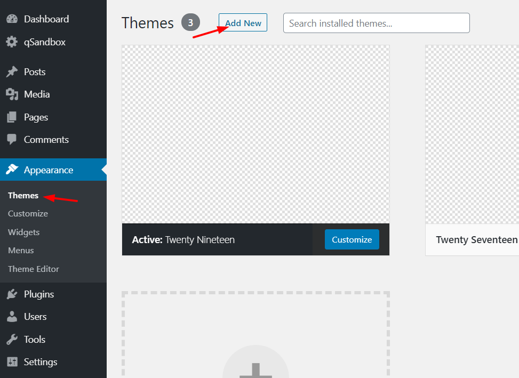Click the blue Customize button
This screenshot has height=378, width=519.
(352, 239)
